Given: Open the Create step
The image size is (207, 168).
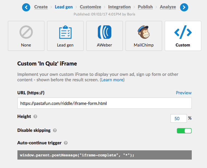Looking at the screenshot, I should tap(41, 7).
